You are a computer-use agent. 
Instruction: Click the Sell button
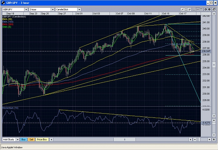click(31, 140)
